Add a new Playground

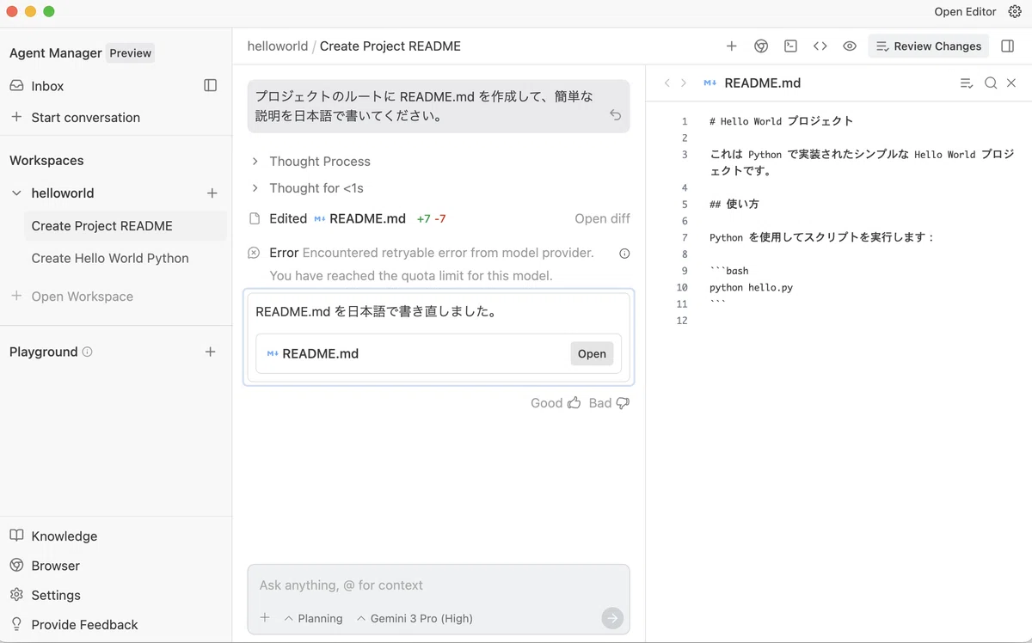pos(210,352)
